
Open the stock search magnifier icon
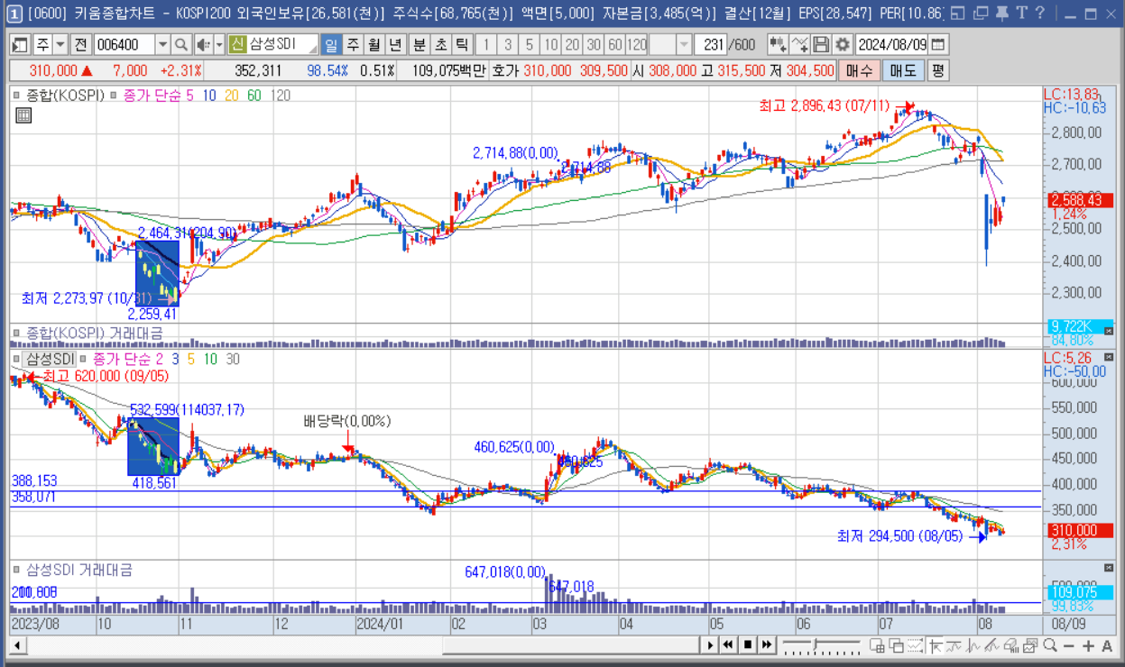tap(180, 45)
